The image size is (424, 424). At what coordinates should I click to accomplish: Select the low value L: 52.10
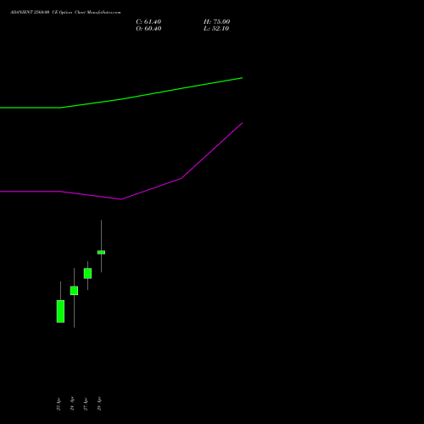(x=216, y=29)
